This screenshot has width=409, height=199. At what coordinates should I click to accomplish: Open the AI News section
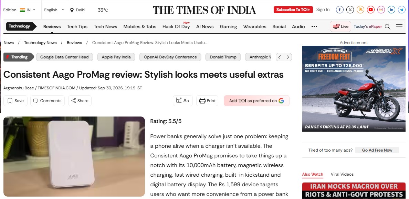(205, 26)
